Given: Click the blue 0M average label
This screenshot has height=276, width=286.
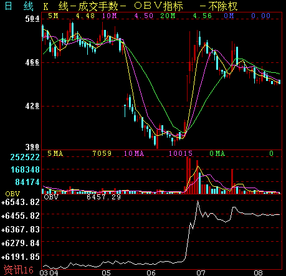Looking at the screenshot, I should coord(229,16).
